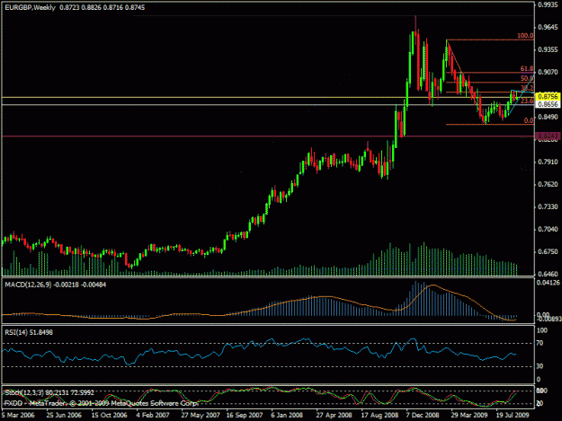Viewport: 562px width, 421px height.
Task: Click the 0.9645 price axis value
Action: click(549, 27)
